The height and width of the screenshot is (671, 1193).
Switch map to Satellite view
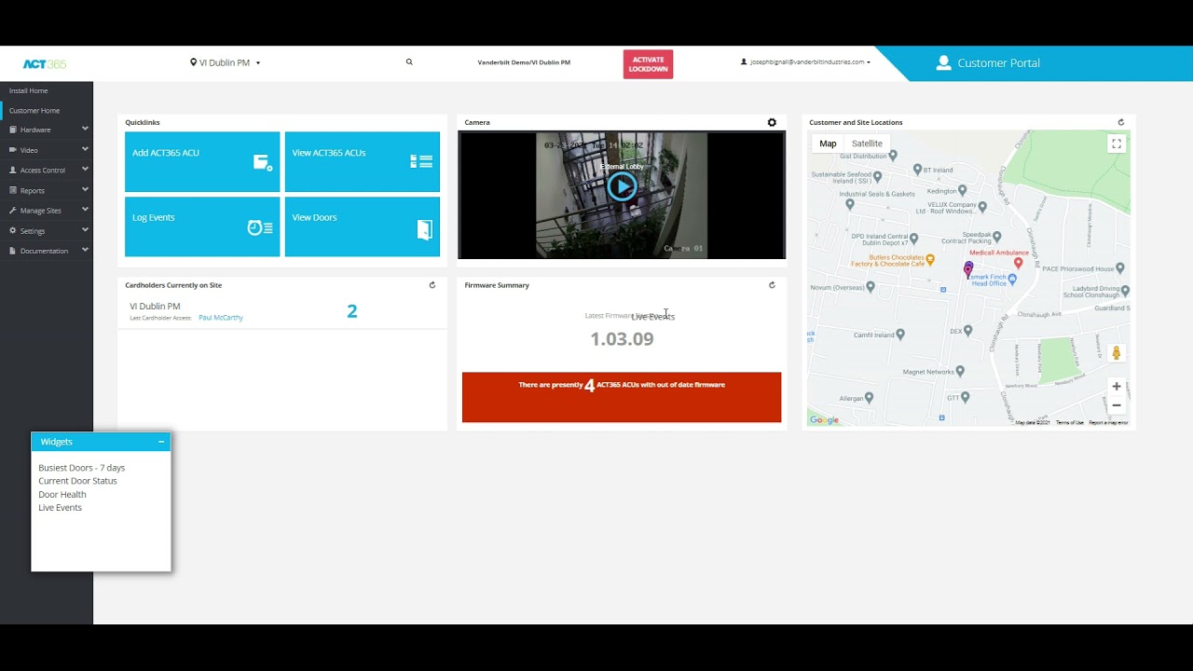coord(867,144)
